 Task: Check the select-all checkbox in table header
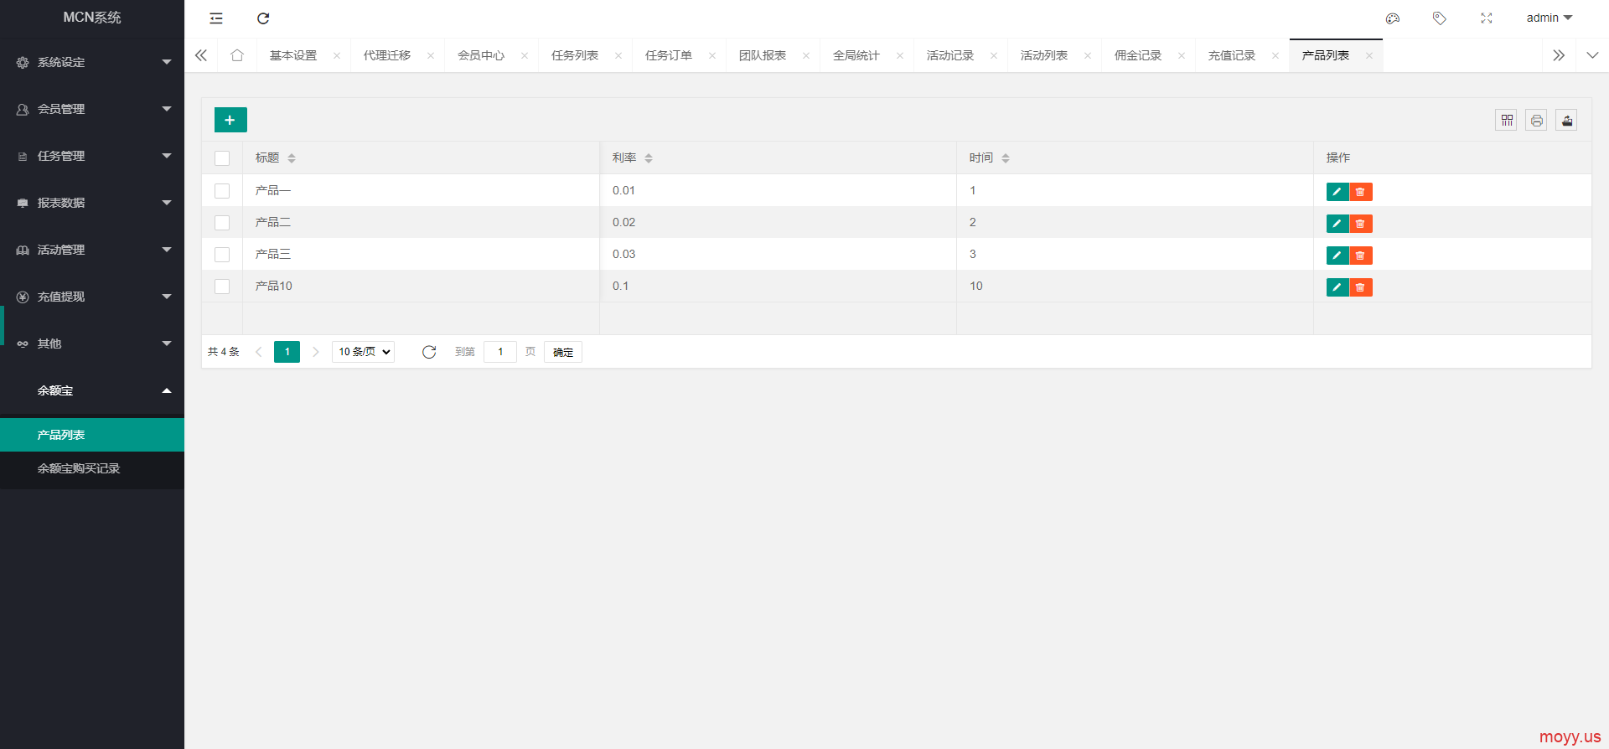coord(222,158)
